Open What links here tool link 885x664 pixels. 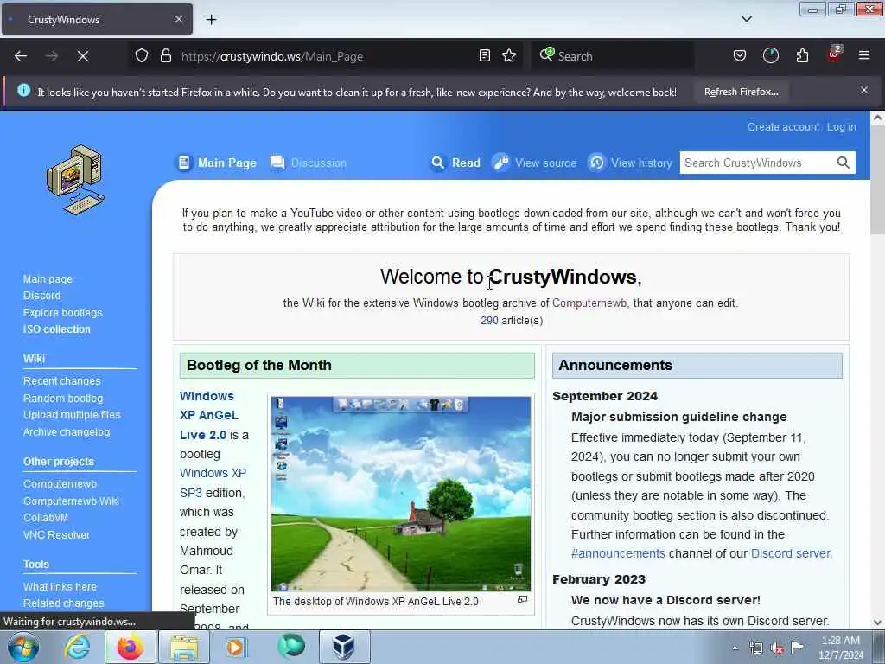coord(60,587)
